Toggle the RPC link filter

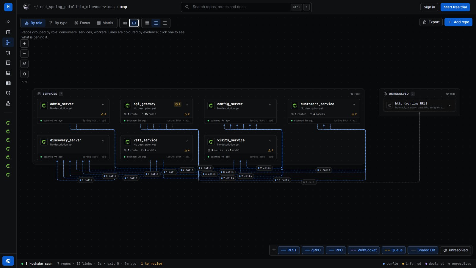[x=336, y=250]
